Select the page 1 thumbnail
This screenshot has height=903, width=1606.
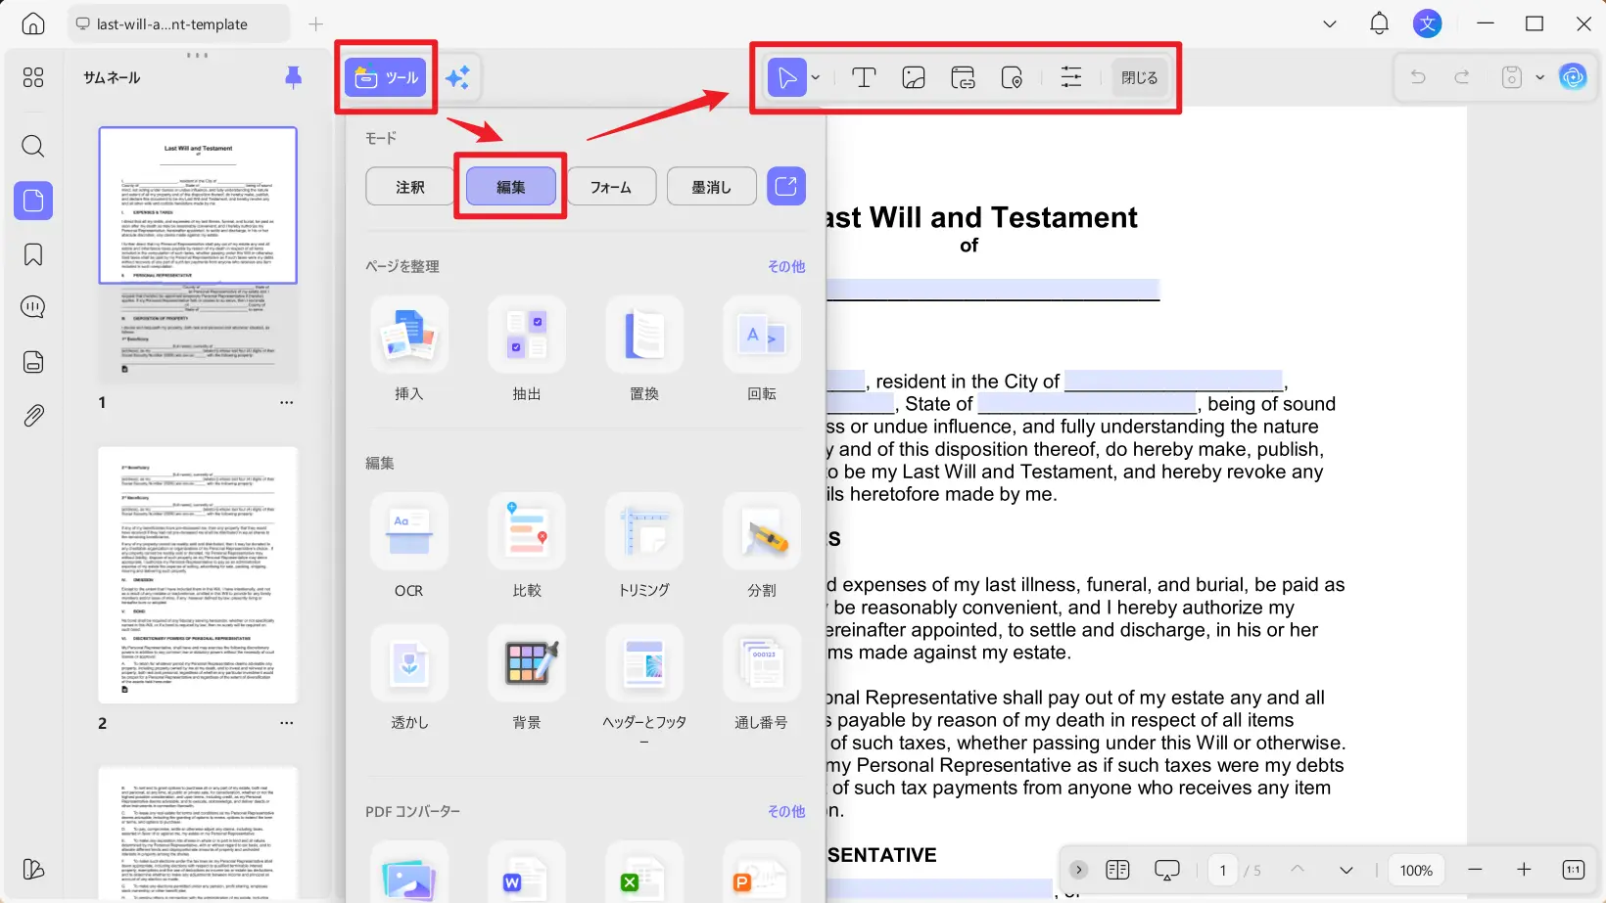pos(198,255)
